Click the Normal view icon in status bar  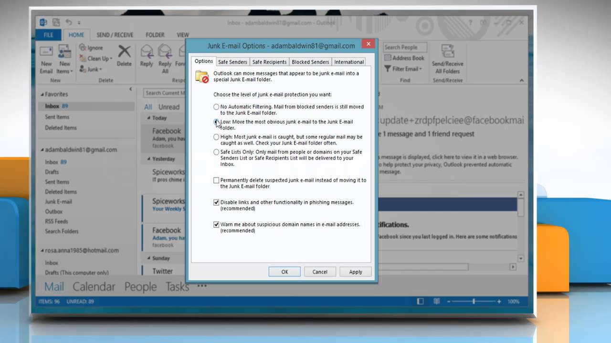[420, 302]
